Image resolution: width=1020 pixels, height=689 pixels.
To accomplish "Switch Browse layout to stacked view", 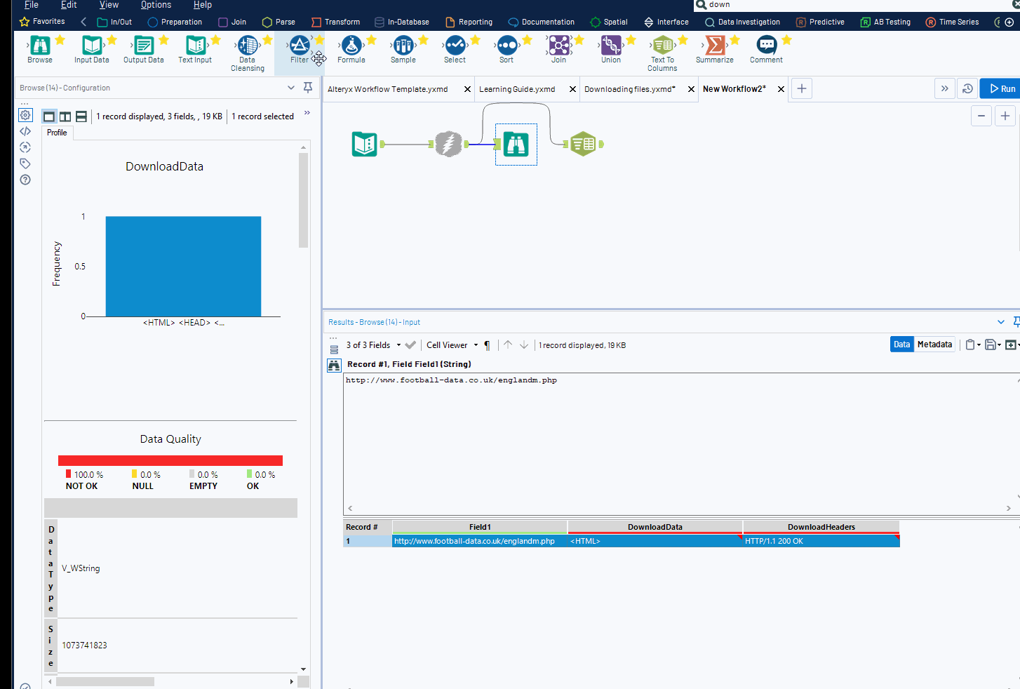I will click(81, 116).
